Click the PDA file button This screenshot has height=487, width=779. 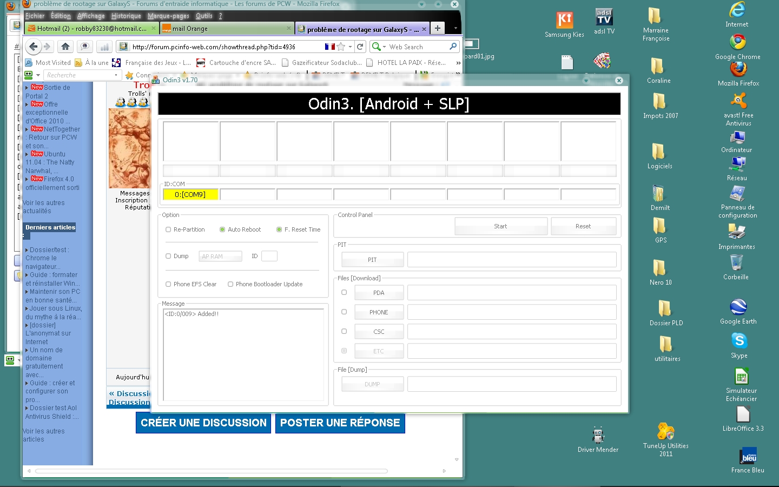coord(379,293)
